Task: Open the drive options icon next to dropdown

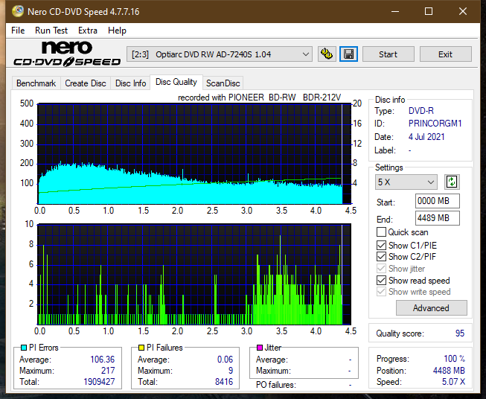Action: (327, 54)
